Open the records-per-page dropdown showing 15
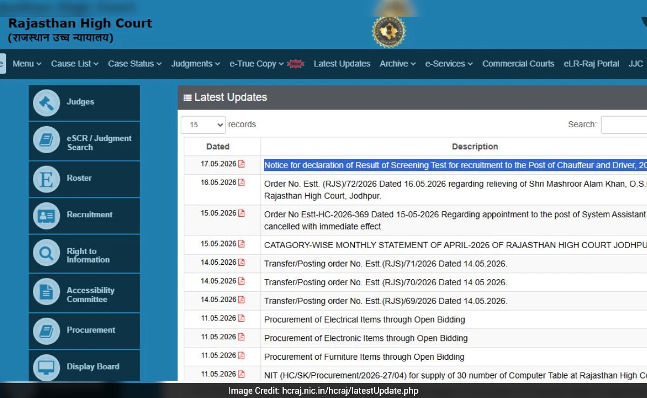This screenshot has height=398, width=647. coord(203,125)
